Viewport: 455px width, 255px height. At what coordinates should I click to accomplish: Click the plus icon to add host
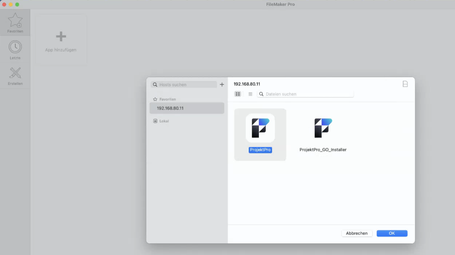(222, 85)
